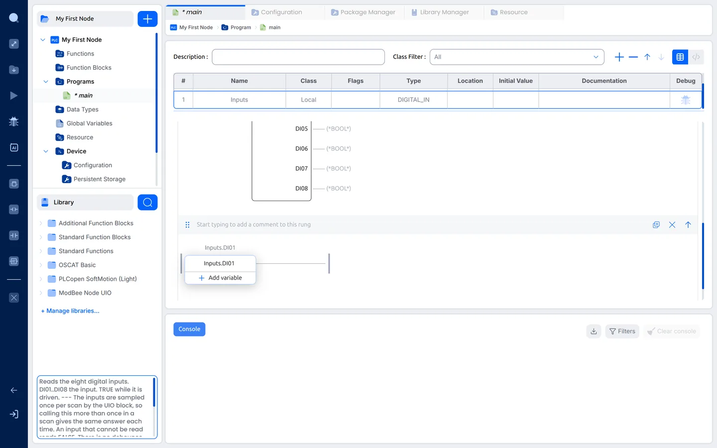This screenshot has width=717, height=448.
Task: Download the console log
Action: pyautogui.click(x=594, y=331)
